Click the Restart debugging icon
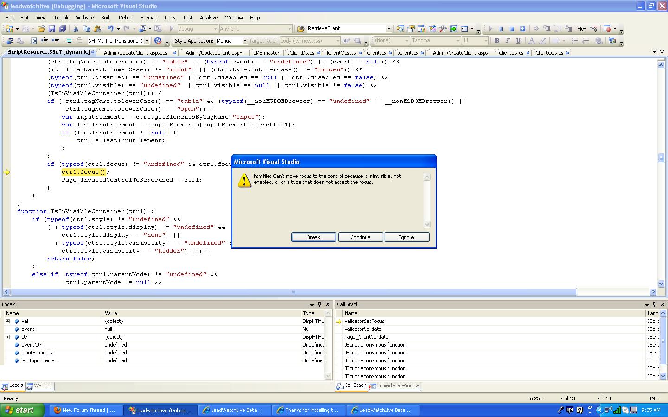The width and height of the screenshot is (668, 417). (x=523, y=29)
